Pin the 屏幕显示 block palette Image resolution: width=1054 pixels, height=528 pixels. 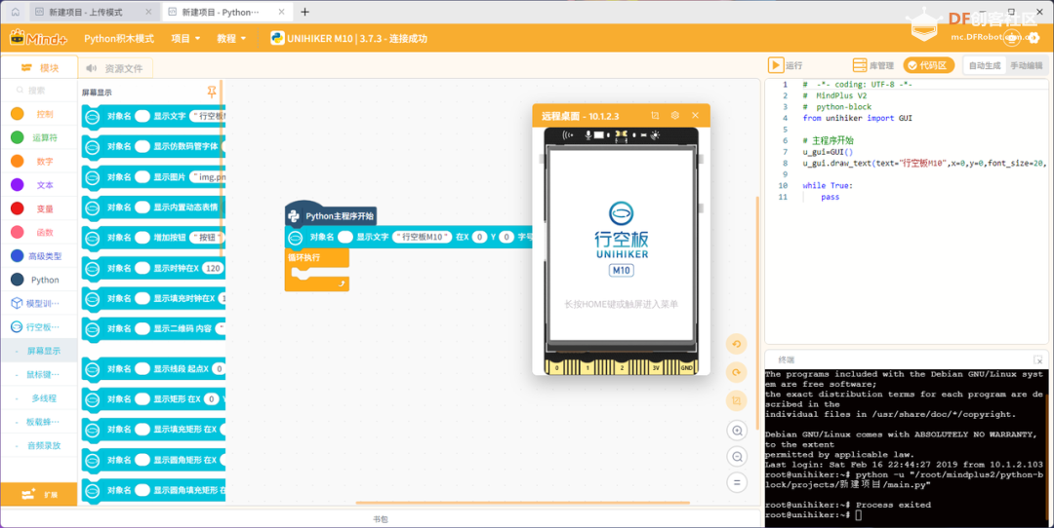(x=212, y=92)
